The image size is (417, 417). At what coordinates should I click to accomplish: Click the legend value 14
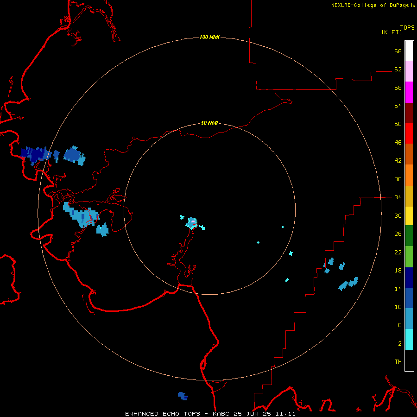[398, 289]
